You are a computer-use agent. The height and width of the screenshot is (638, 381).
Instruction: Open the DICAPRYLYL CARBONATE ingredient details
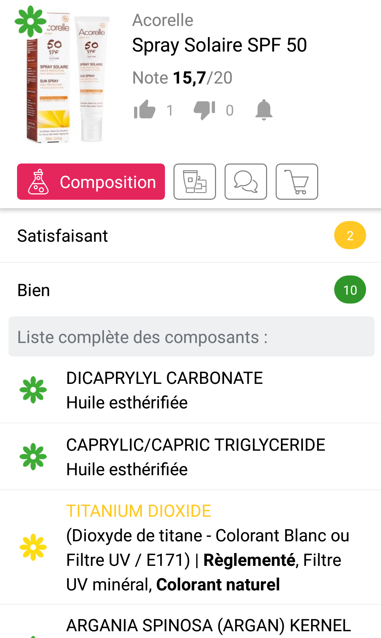click(x=165, y=390)
